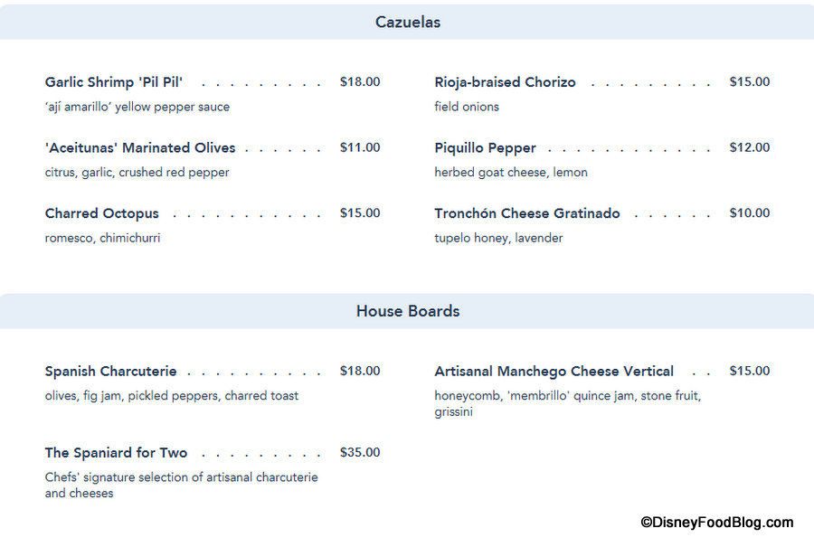The image size is (814, 547).
Task: Click the 'tupelo honey, lavender' description
Action: 498,239
